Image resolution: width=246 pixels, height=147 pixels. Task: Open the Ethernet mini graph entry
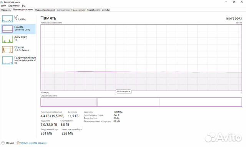click(7, 50)
